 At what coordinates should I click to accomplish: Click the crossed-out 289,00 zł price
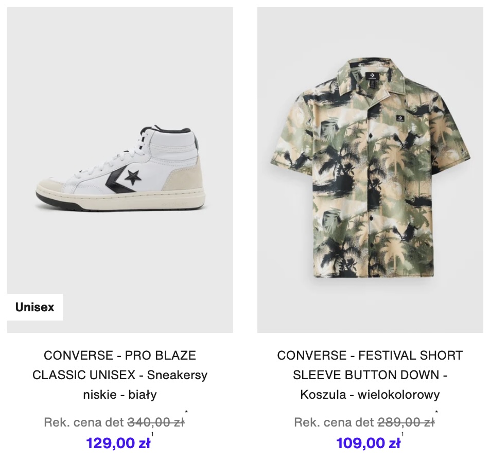(x=406, y=422)
